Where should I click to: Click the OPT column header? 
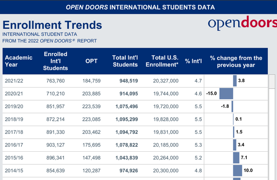(91, 61)
